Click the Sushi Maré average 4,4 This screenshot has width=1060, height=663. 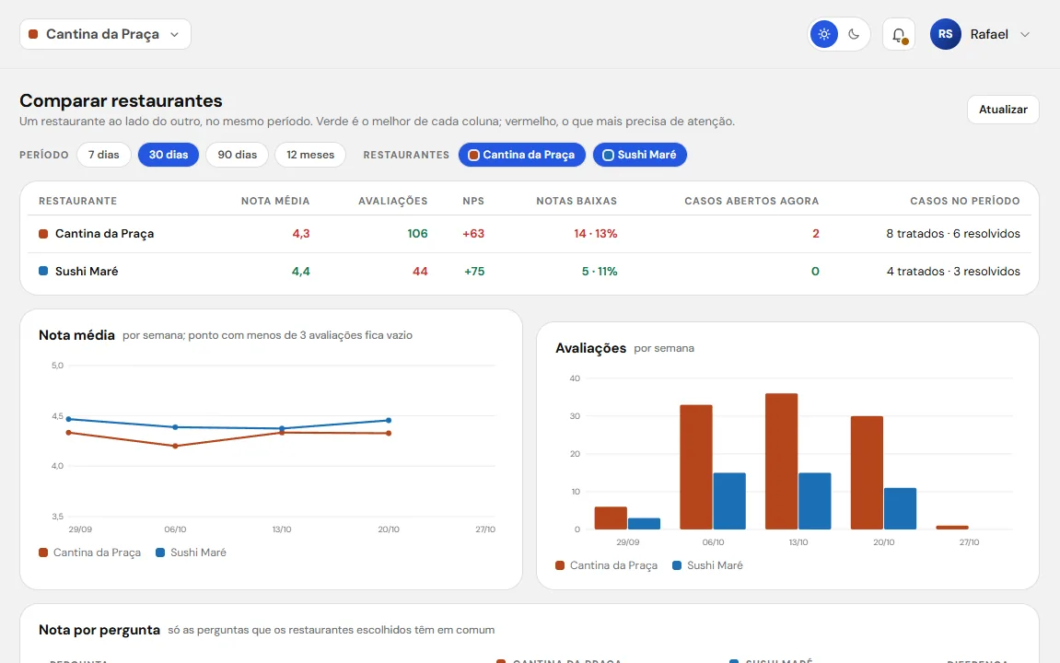pyautogui.click(x=301, y=272)
